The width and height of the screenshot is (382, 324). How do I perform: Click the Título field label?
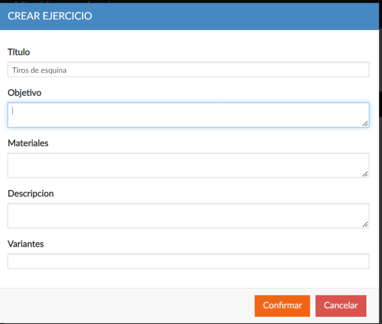click(x=19, y=52)
